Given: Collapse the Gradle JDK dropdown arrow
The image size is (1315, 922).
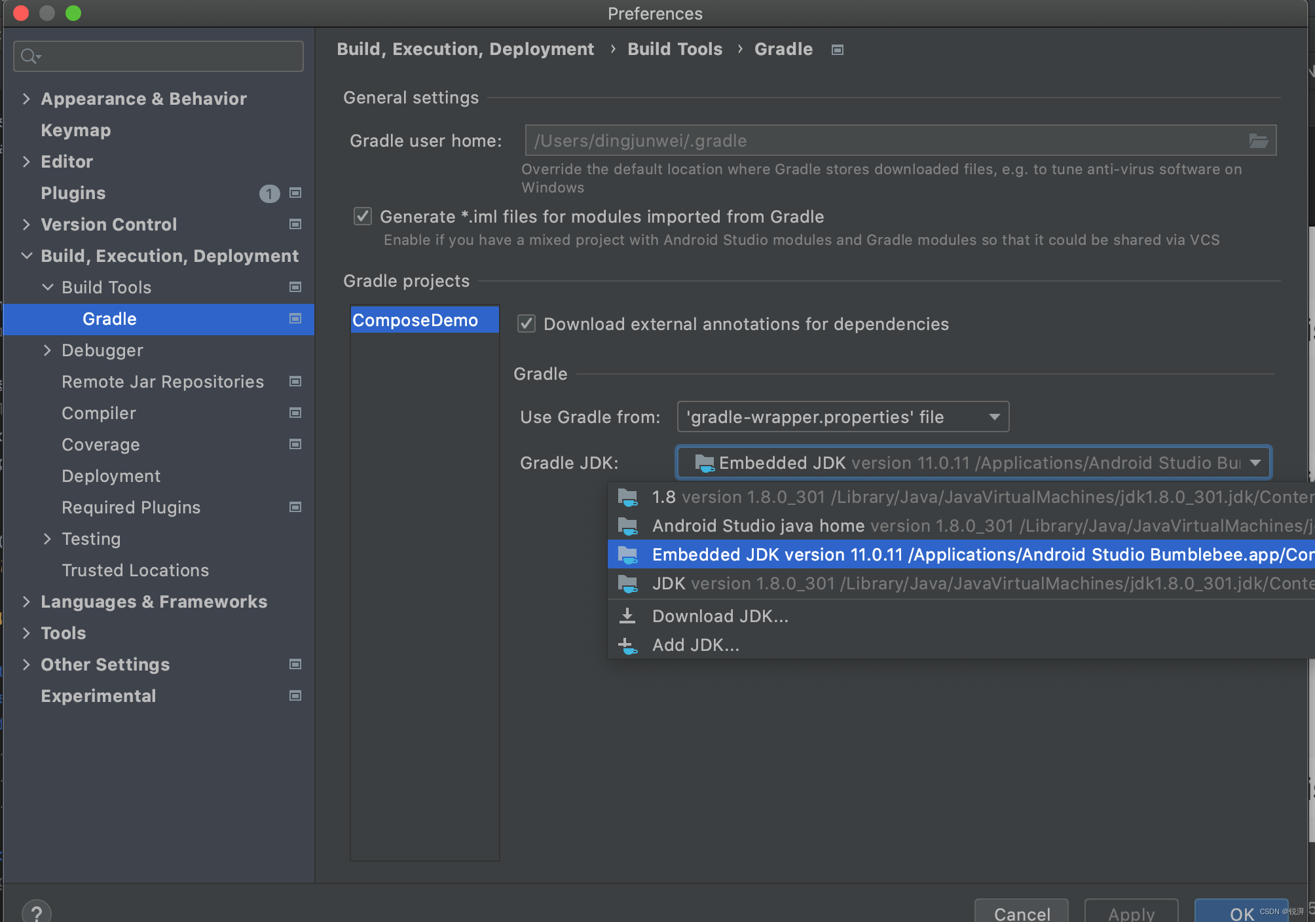Looking at the screenshot, I should coord(1255,463).
